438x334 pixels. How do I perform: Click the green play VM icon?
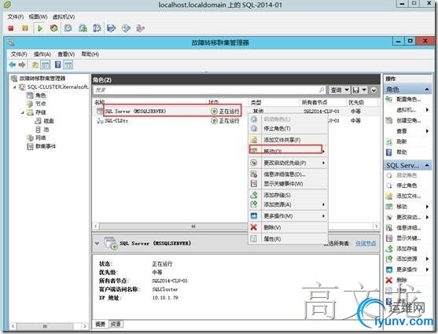(40, 28)
